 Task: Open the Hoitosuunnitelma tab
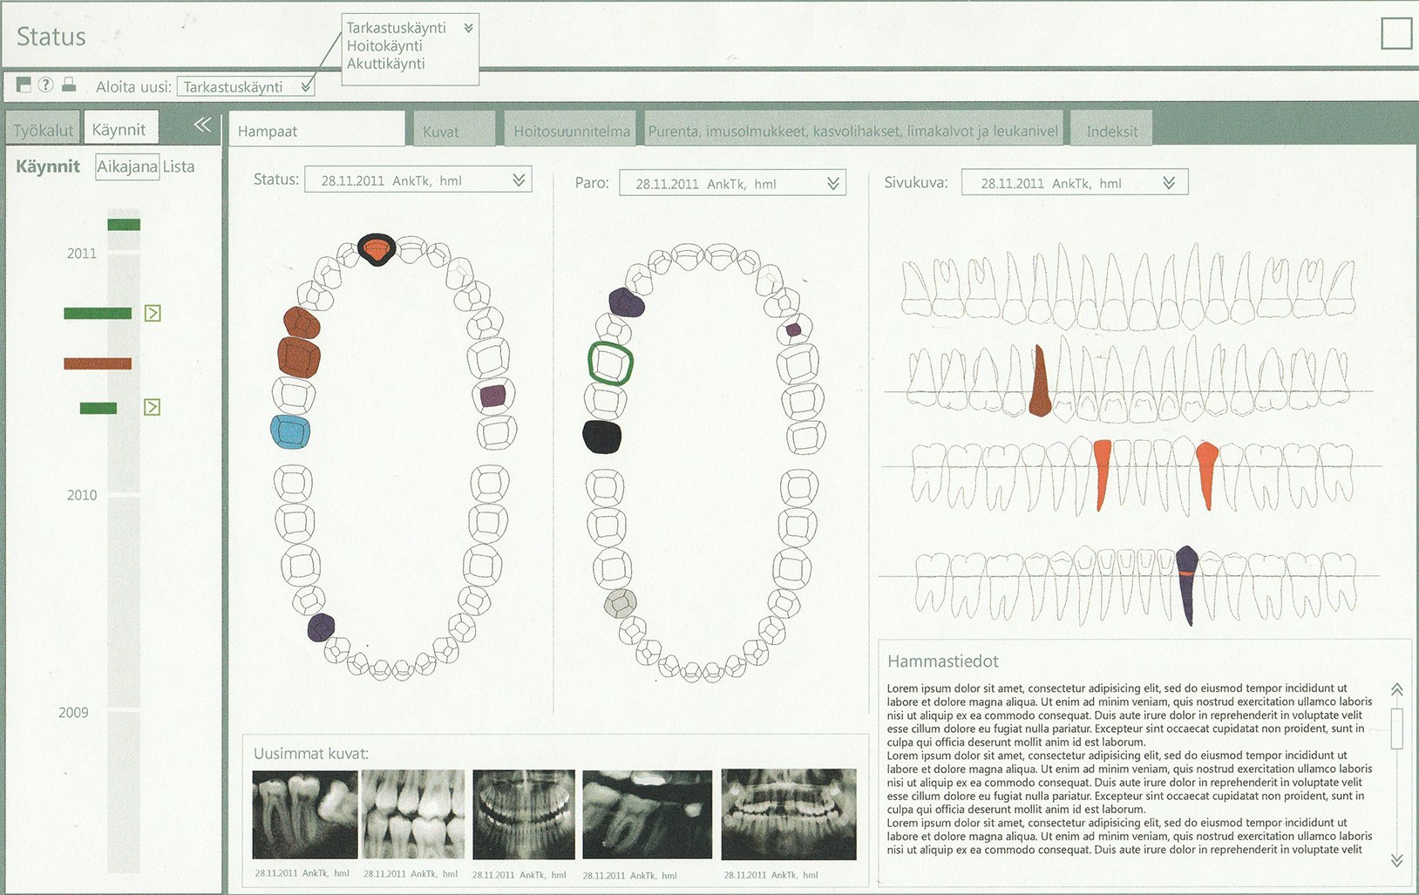pos(571,130)
